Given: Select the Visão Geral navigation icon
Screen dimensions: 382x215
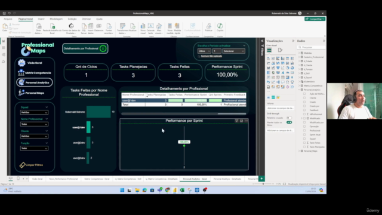Looking at the screenshot, I should click(x=21, y=63).
